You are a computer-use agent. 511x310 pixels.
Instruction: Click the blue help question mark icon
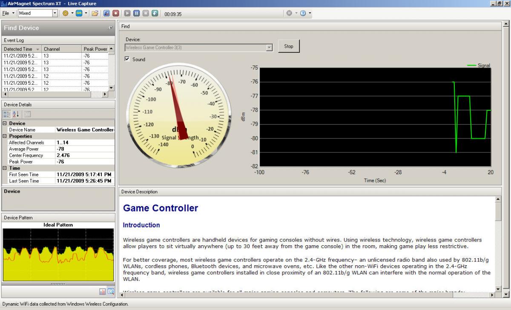click(x=303, y=13)
